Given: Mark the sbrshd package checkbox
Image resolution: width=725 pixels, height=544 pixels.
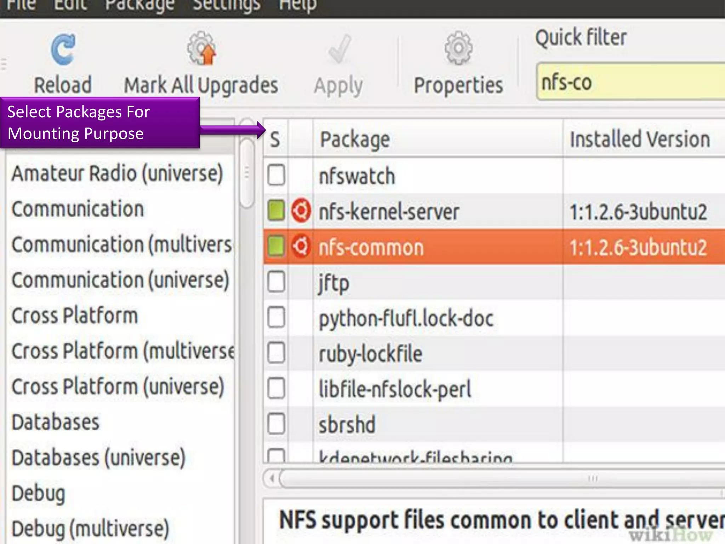Looking at the screenshot, I should (x=276, y=424).
